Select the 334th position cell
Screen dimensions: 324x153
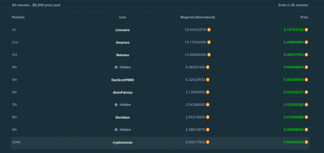(x=16, y=142)
